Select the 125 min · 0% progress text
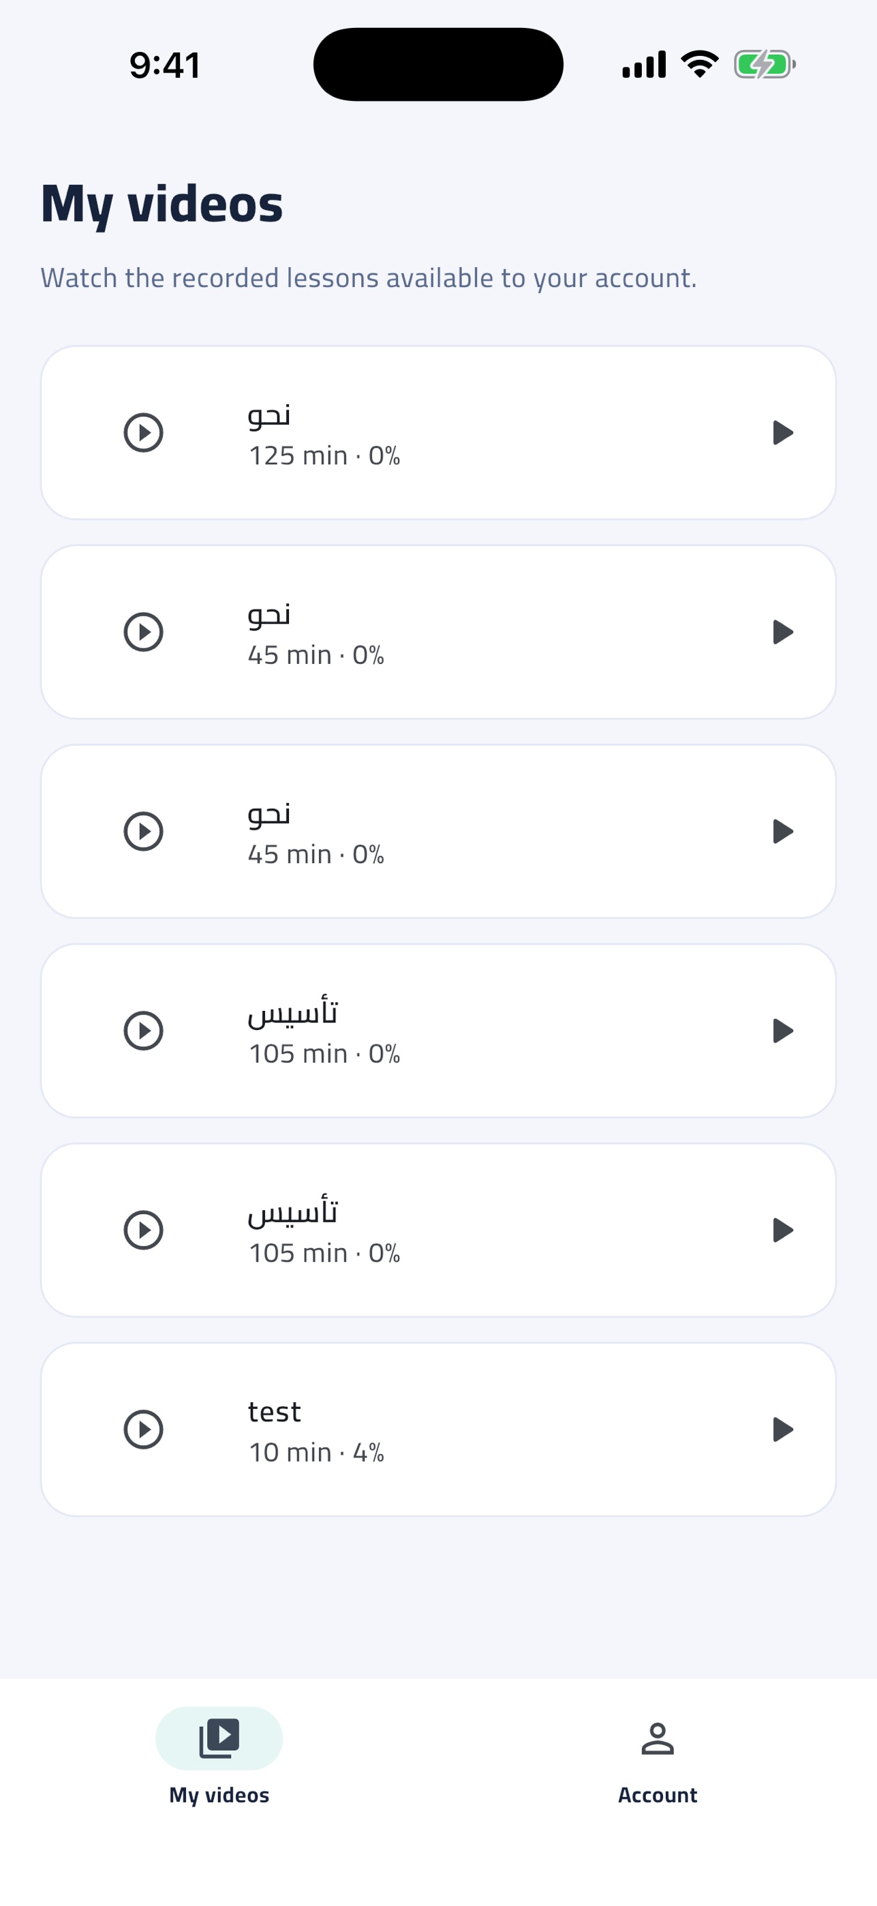Screen dimensions: 877x1906 point(324,456)
